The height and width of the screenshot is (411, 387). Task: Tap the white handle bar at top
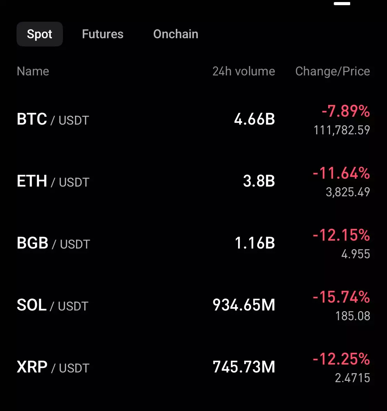click(342, 3)
